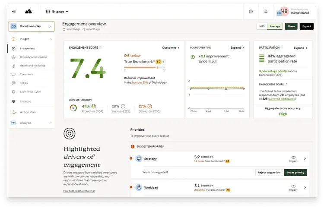Click the Peakon logo icon

[28, 11]
